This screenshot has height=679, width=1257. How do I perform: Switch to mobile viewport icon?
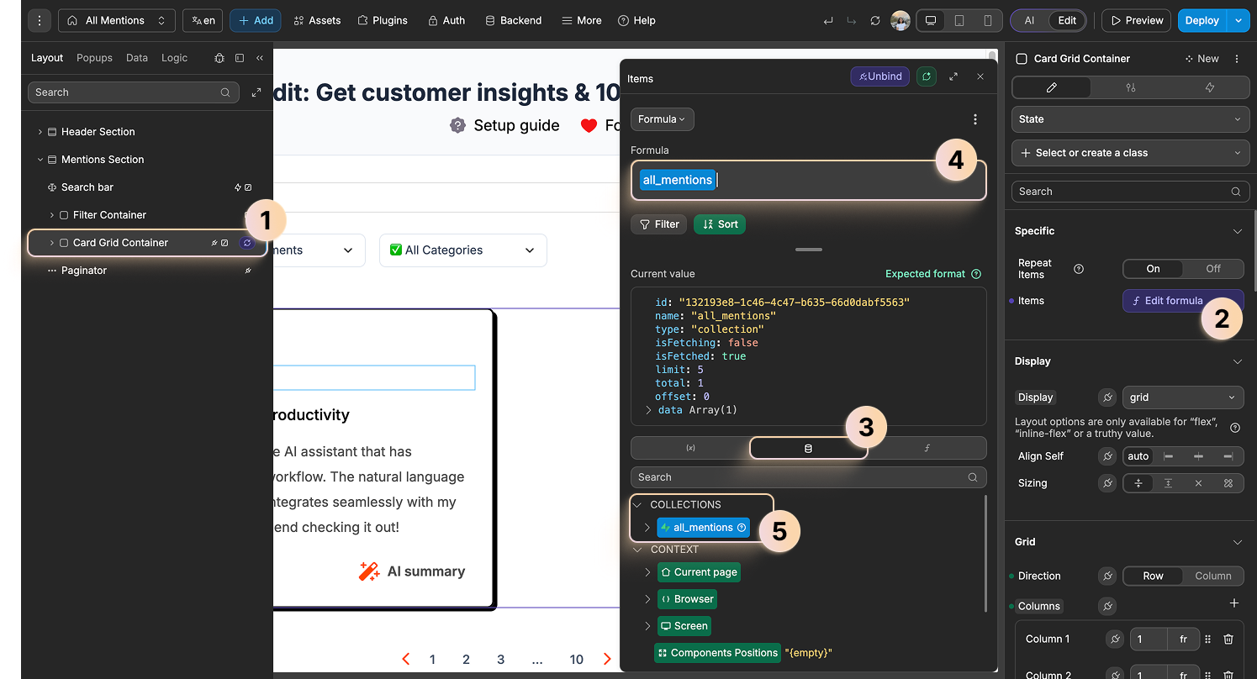point(988,20)
